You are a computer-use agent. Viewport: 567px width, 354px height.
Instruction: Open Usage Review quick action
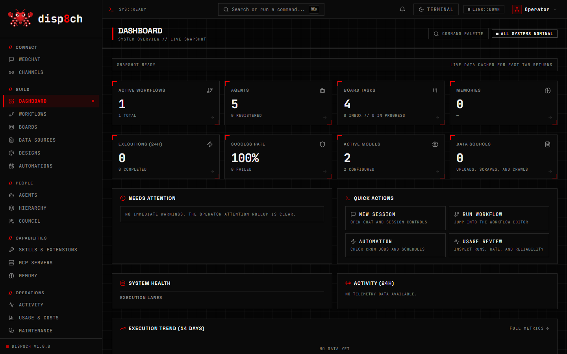[499, 245]
